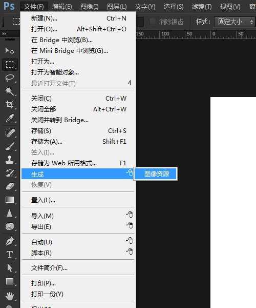
Task: Choose 在 Mini Bridge 中浏览(G)...
Action: tap(78, 51)
